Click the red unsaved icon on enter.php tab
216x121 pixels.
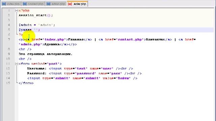[70, 4]
